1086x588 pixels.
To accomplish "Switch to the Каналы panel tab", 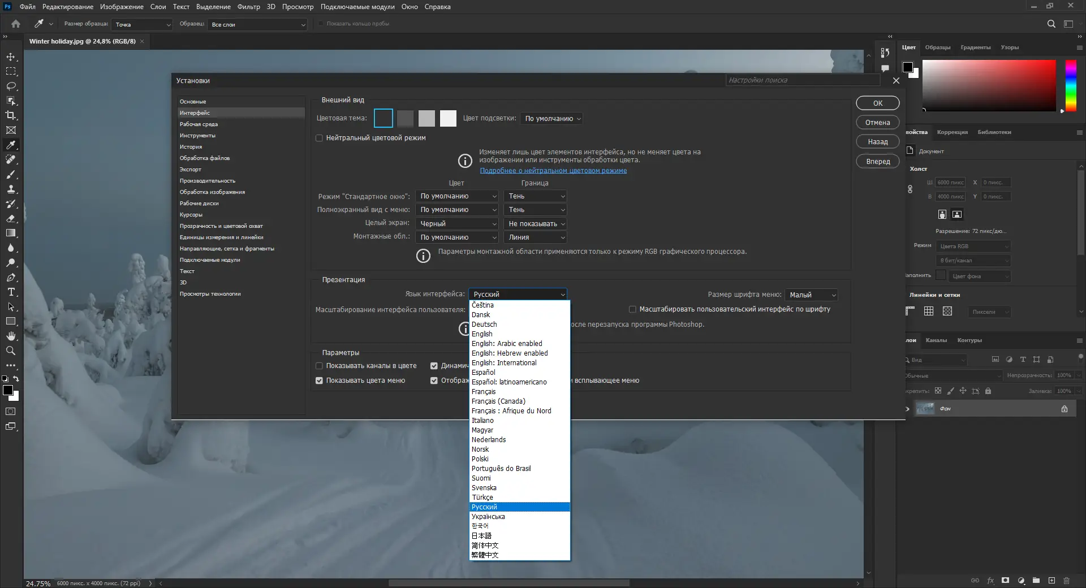I will (x=936, y=340).
